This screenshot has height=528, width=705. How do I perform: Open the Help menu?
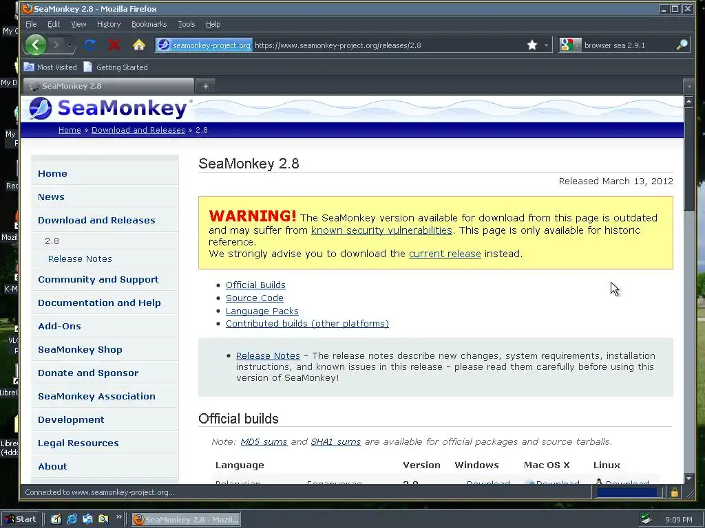(x=213, y=24)
